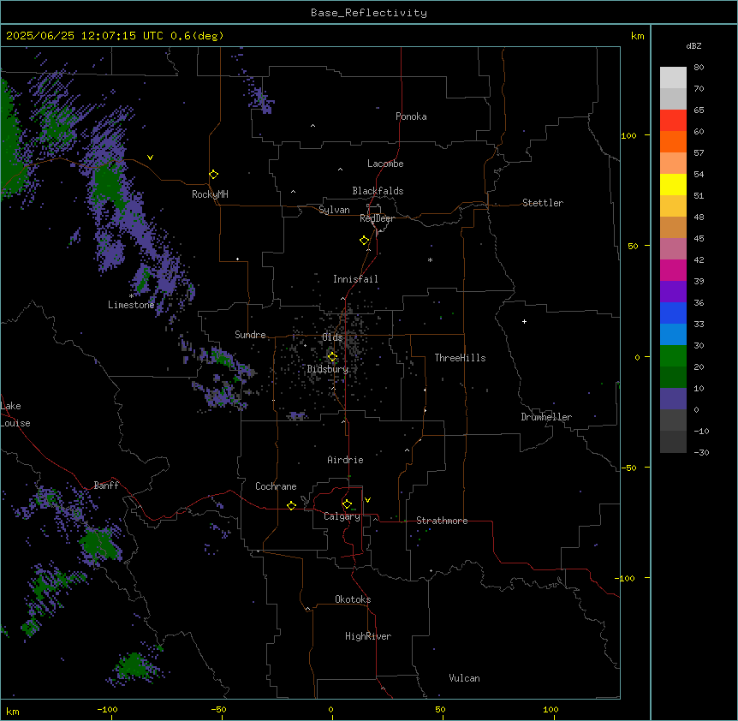
Task: Click the asterisk marker above Limestone label
Action: 131,296
